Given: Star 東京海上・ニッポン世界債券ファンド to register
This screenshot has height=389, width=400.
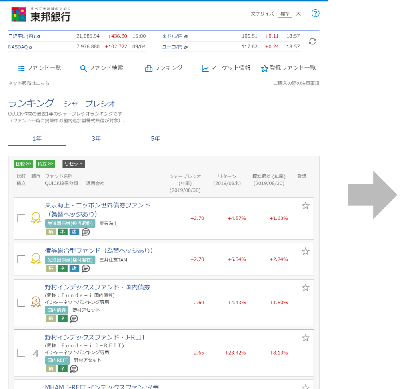Looking at the screenshot, I should 305,205.
